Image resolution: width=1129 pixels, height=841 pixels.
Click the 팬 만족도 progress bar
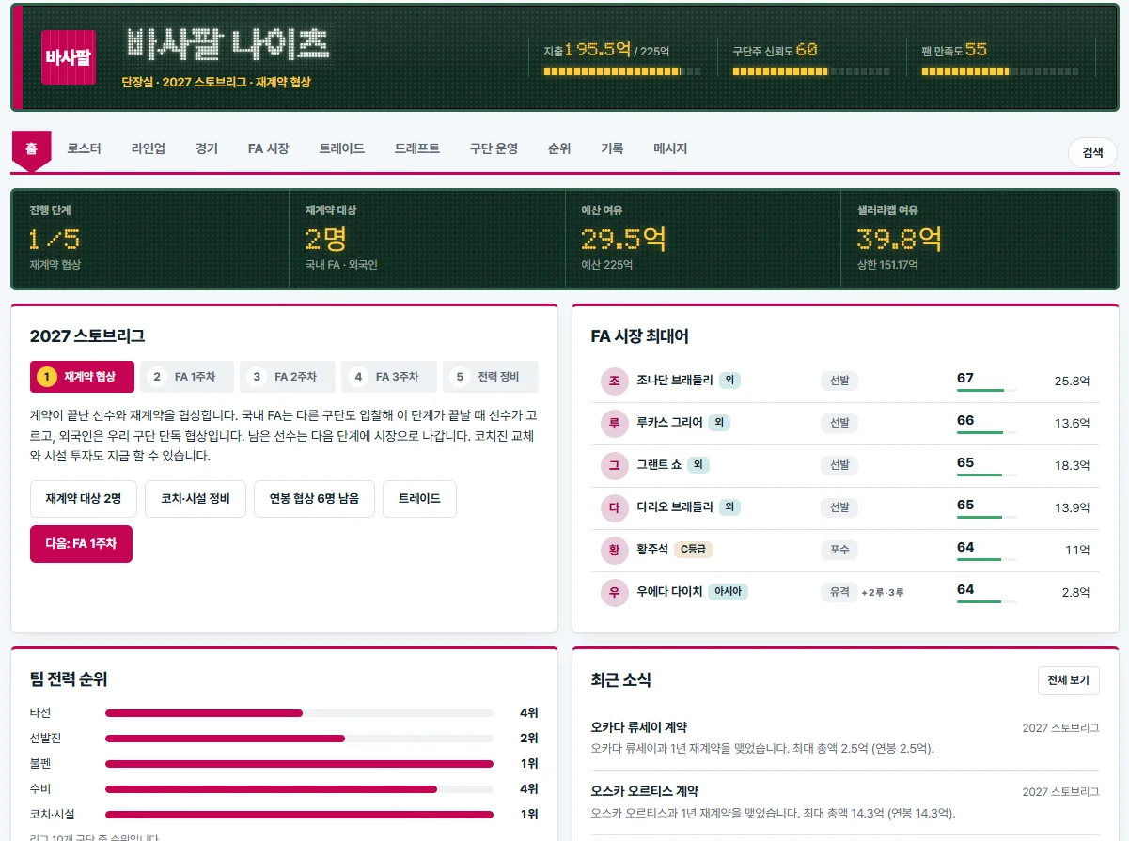point(999,71)
